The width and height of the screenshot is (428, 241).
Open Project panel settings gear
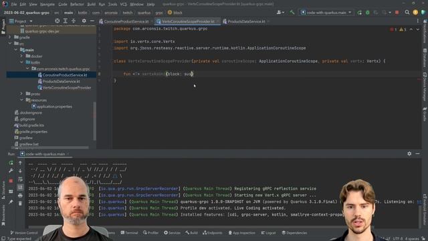84,21
